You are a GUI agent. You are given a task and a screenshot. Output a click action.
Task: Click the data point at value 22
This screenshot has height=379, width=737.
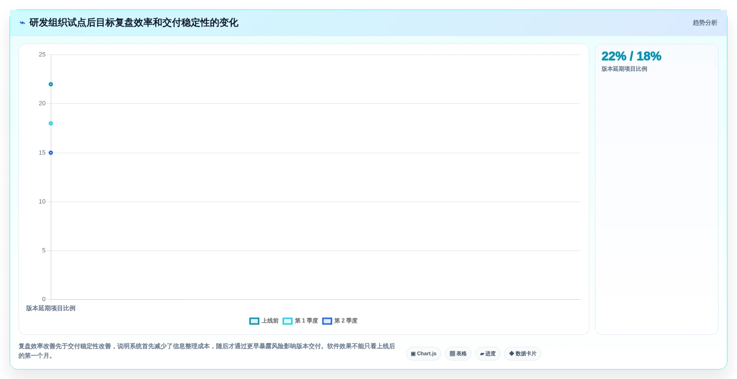tap(51, 84)
